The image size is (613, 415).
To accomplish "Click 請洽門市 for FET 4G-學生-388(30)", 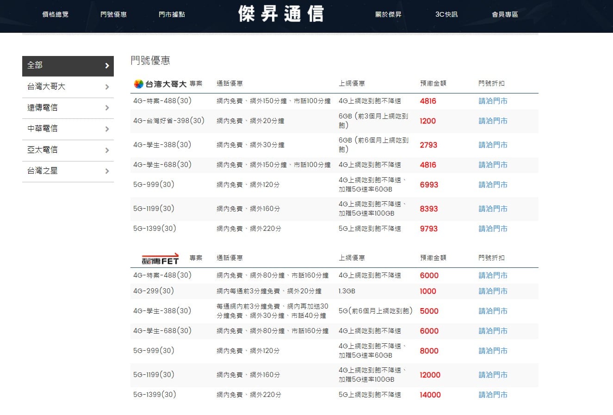I will pos(493,311).
